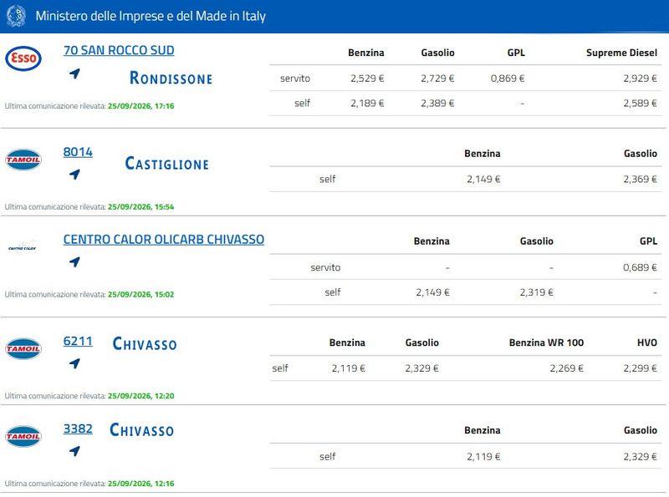Open the 70 SAN ROCCO SUD station link

point(119,50)
